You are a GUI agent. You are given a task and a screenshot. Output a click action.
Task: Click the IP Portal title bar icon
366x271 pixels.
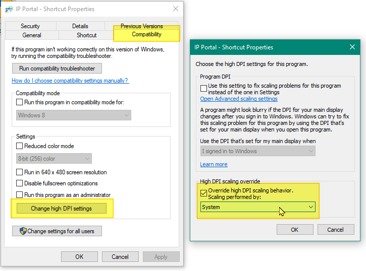click(x=9, y=9)
